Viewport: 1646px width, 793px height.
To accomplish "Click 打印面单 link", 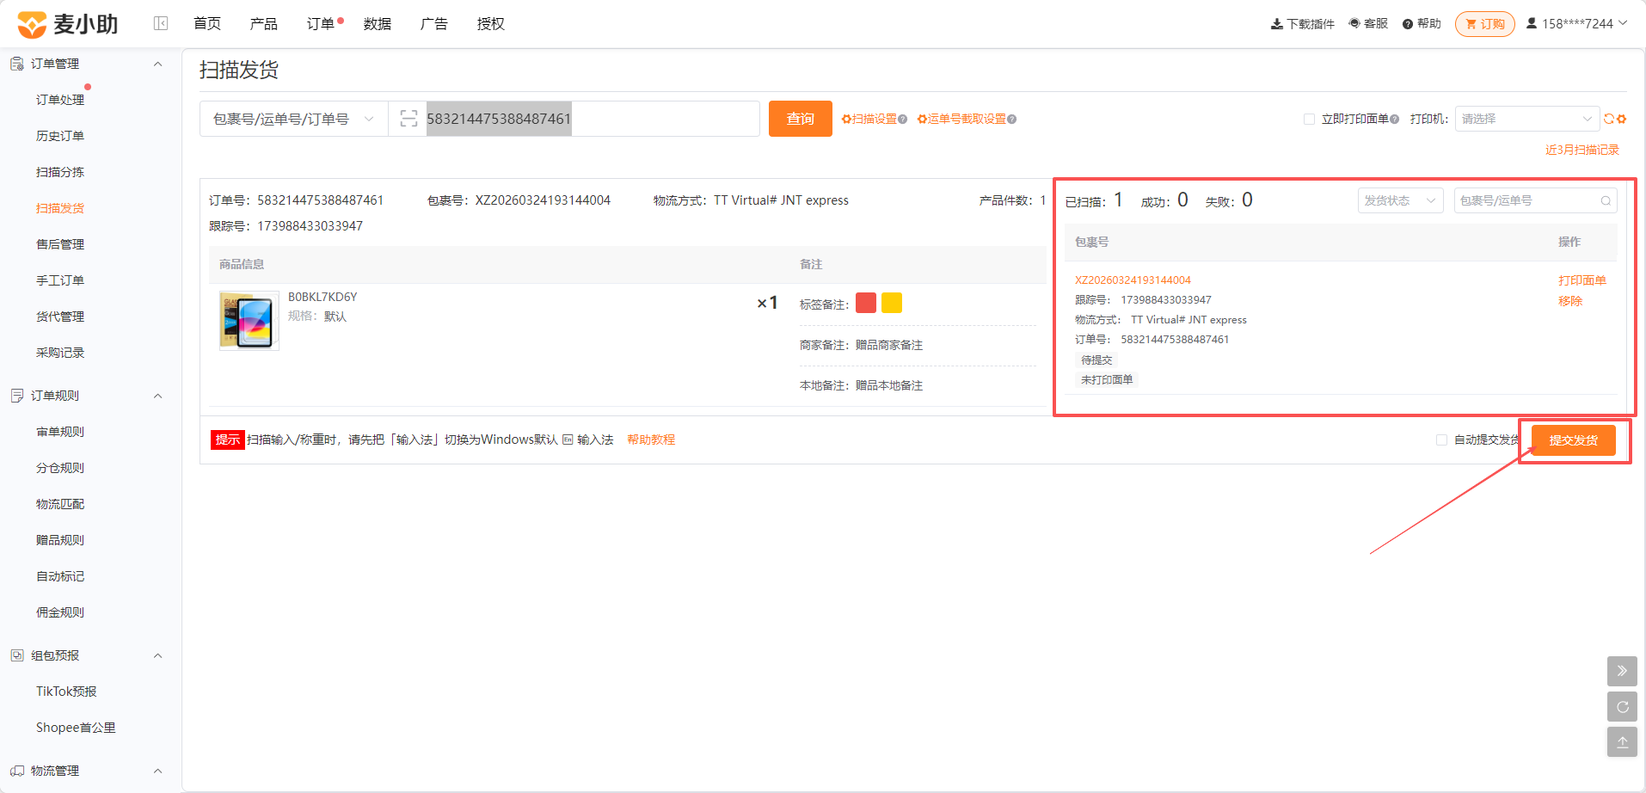I will (x=1582, y=280).
